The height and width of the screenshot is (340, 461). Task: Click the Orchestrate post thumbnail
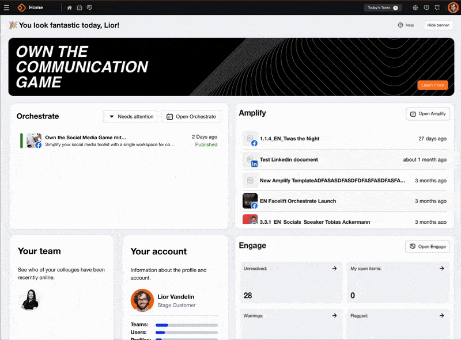pyautogui.click(x=34, y=140)
